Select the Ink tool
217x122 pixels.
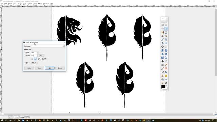(166, 72)
